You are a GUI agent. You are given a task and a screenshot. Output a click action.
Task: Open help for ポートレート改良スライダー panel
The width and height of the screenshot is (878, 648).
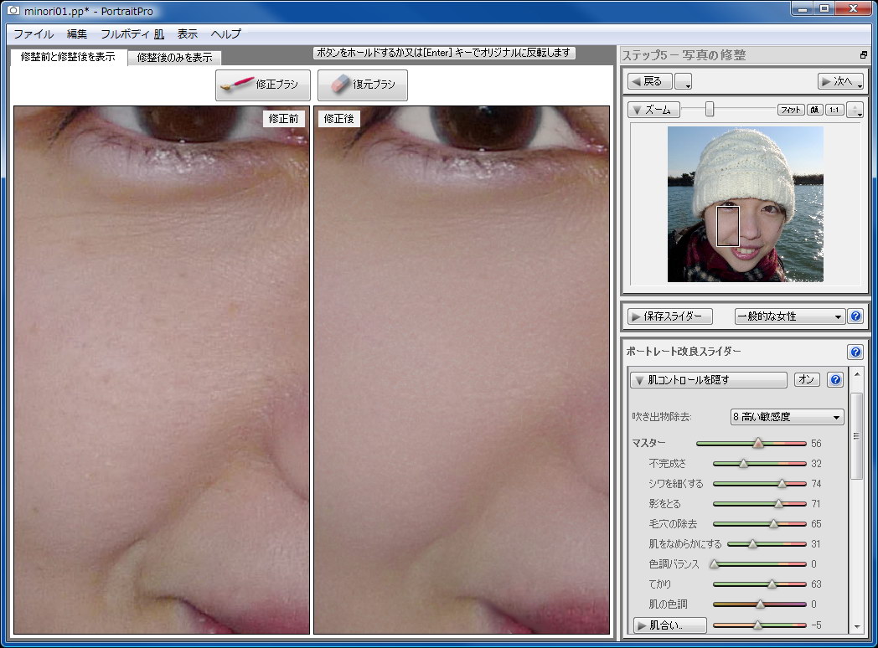click(855, 352)
